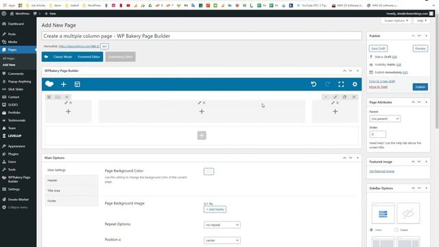439x247 pixels.
Task: Delete the left column
Action: pos(71,103)
